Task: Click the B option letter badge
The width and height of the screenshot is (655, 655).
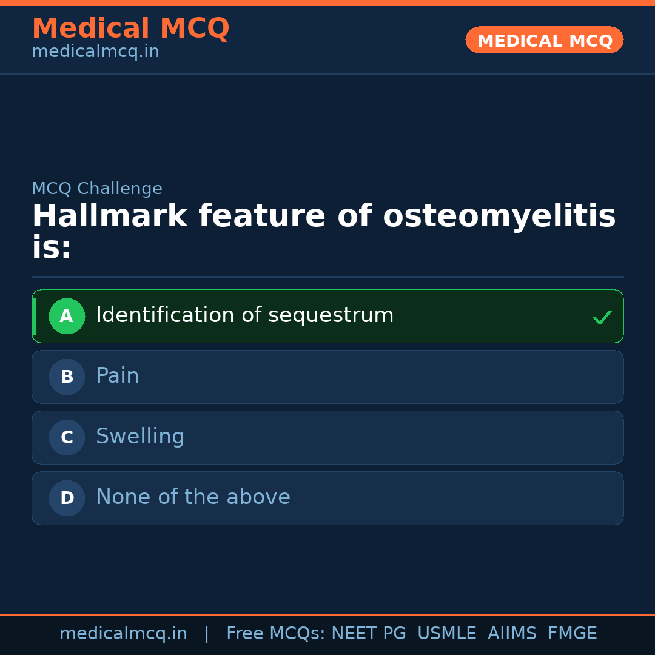Action: [x=67, y=377]
